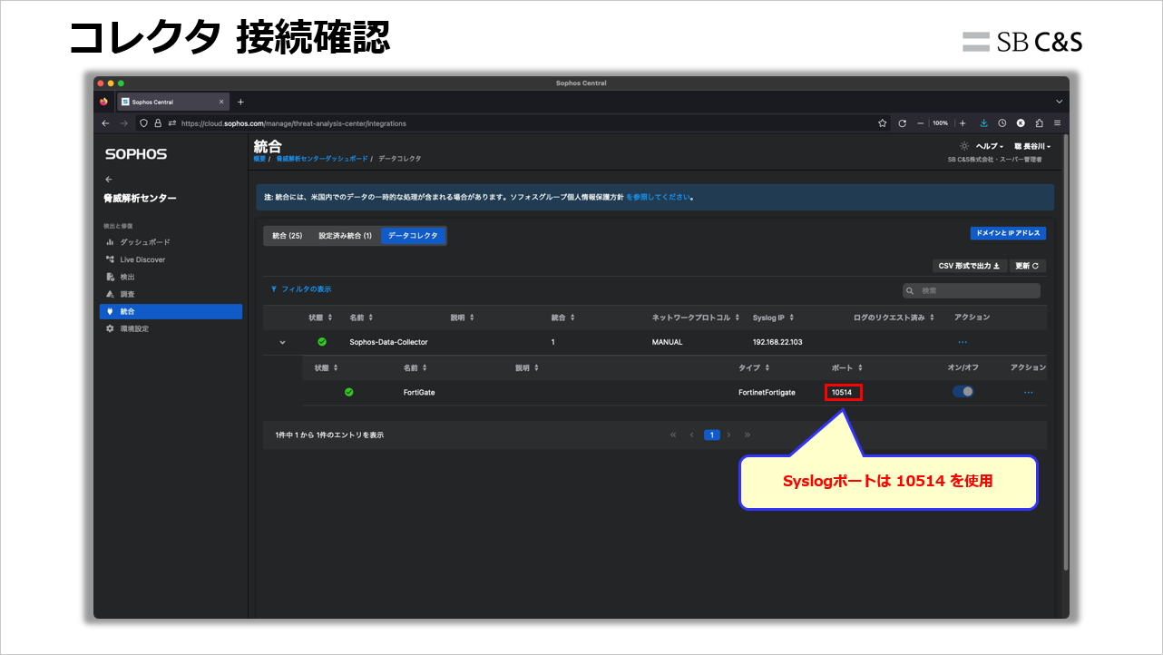Screen dimensions: 1163x655
Task: Click the sidebar back arrow
Action: (109, 179)
